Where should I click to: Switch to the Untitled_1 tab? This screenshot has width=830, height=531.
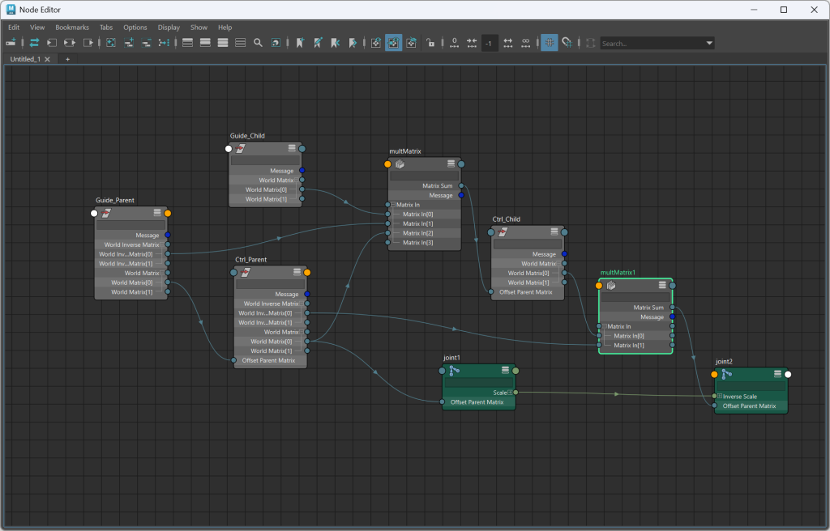pos(24,59)
